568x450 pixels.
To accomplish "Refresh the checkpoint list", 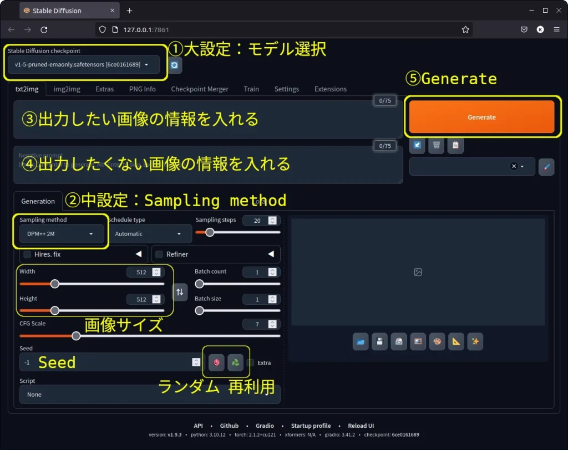I will (x=175, y=65).
